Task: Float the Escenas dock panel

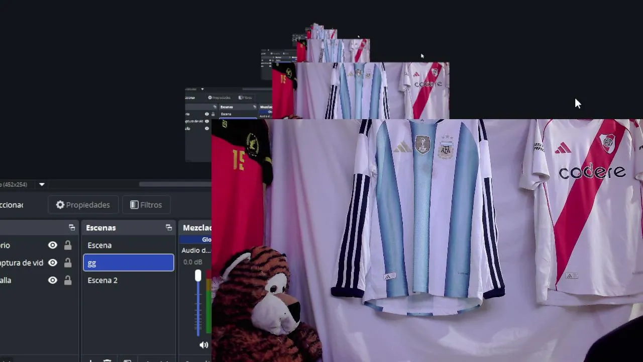Action: coord(169,228)
